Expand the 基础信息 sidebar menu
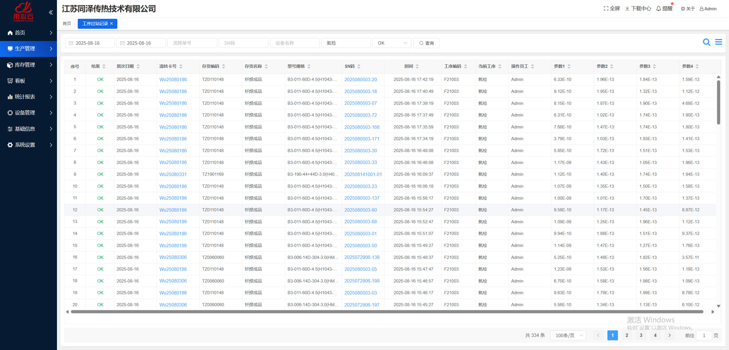This screenshot has width=729, height=350. pyautogui.click(x=28, y=129)
